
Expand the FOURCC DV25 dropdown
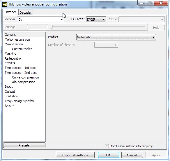[x=96, y=19]
